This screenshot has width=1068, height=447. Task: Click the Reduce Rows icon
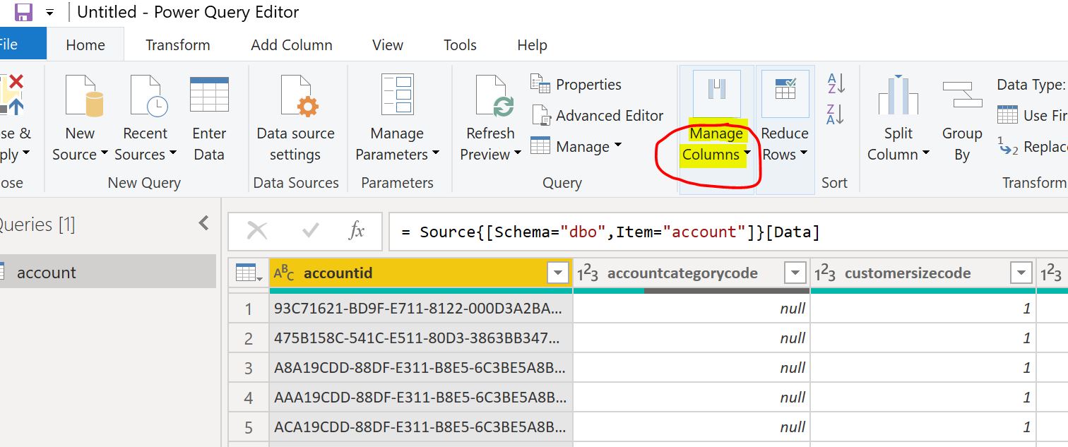coord(785,93)
